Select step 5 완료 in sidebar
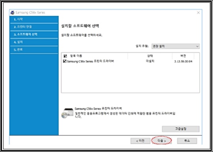Image resolution: width=213 pixels, height=152 pixels. (34, 50)
